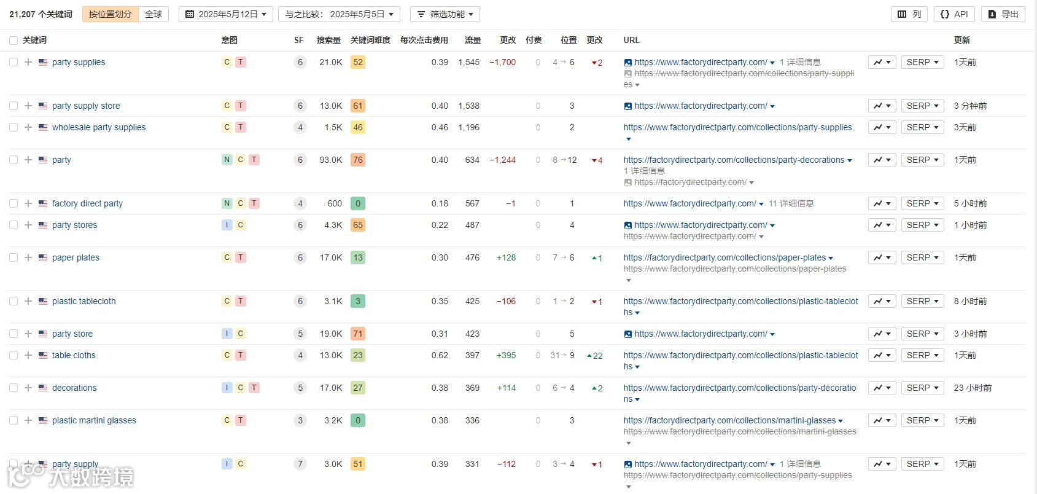The width and height of the screenshot is (1037, 494).
Task: Click SF count badge for party supplies
Action: 300,62
